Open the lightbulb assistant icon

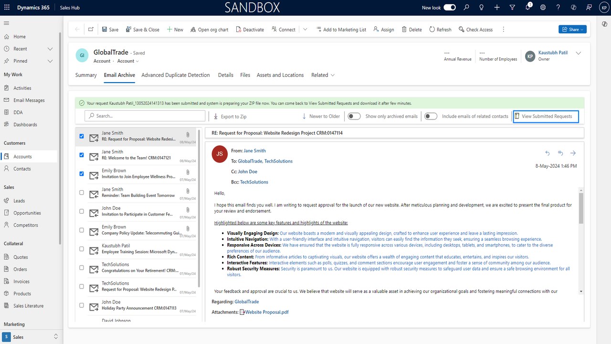(x=482, y=8)
